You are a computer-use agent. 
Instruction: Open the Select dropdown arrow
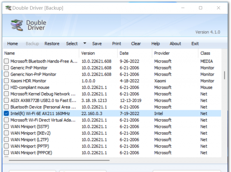[x=85, y=43]
